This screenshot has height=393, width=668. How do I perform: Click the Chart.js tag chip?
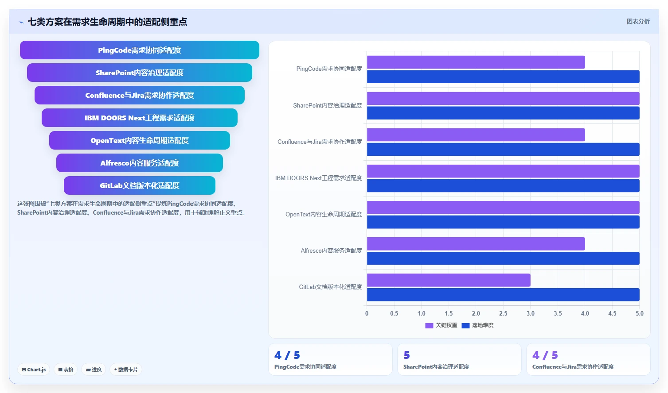tap(34, 370)
